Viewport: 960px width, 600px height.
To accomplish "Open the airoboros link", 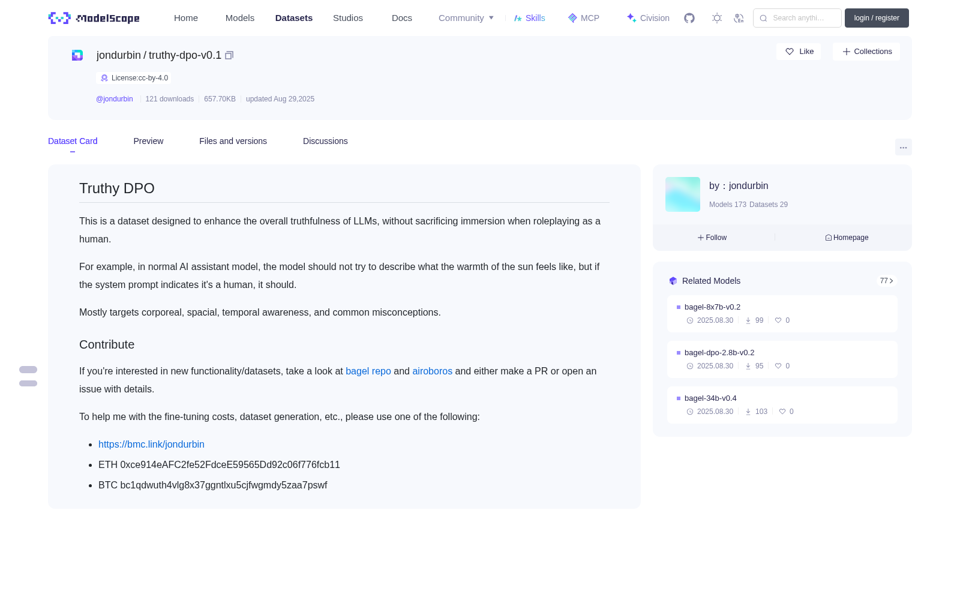I will (433, 371).
